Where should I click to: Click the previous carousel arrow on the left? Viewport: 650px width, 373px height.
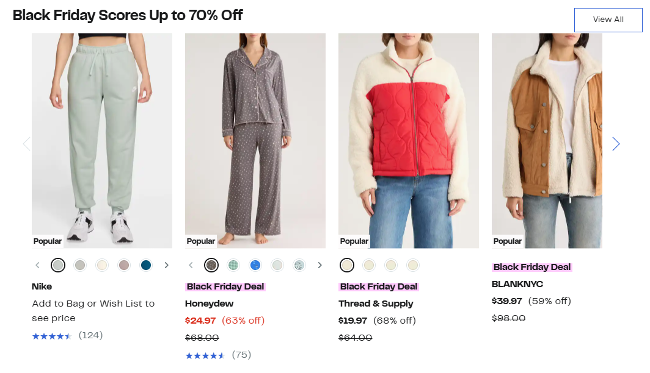(26, 144)
